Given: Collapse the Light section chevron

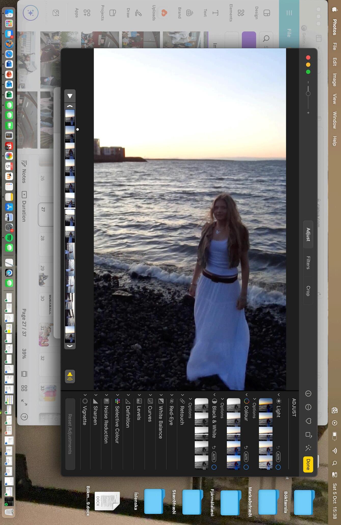Looking at the screenshot, I should 279,395.
